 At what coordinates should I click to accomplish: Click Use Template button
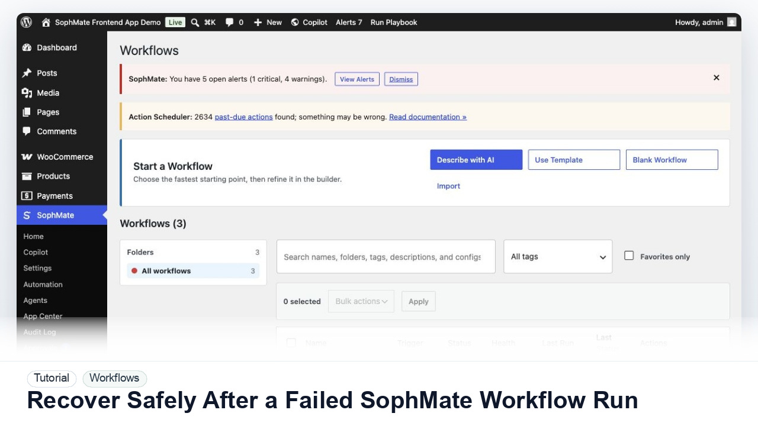[x=574, y=160]
